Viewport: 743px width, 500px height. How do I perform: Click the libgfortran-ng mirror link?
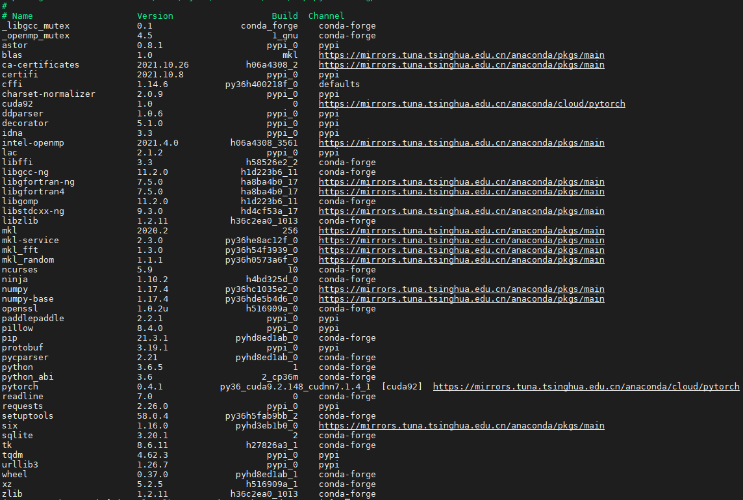(x=461, y=181)
